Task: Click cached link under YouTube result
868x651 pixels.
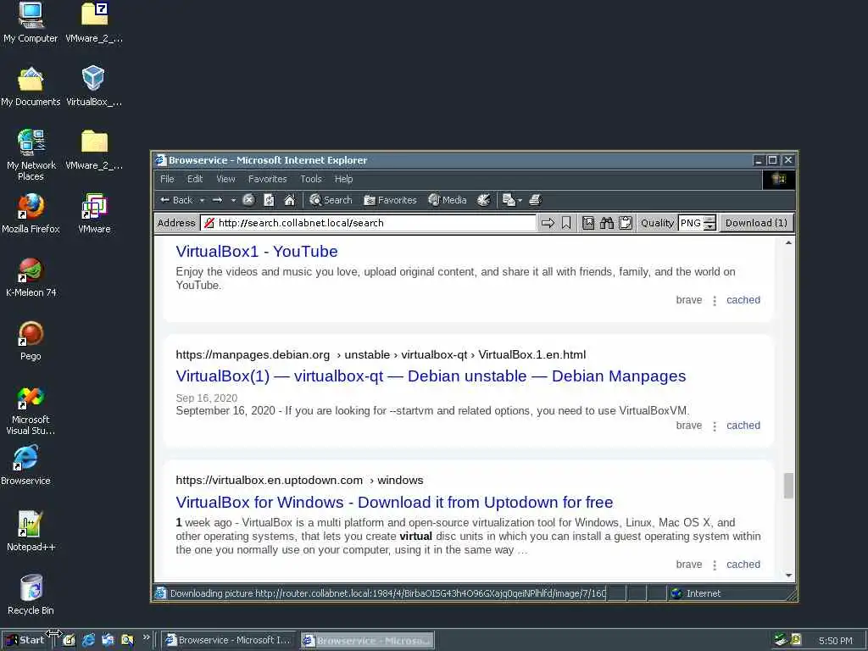Action: (743, 300)
